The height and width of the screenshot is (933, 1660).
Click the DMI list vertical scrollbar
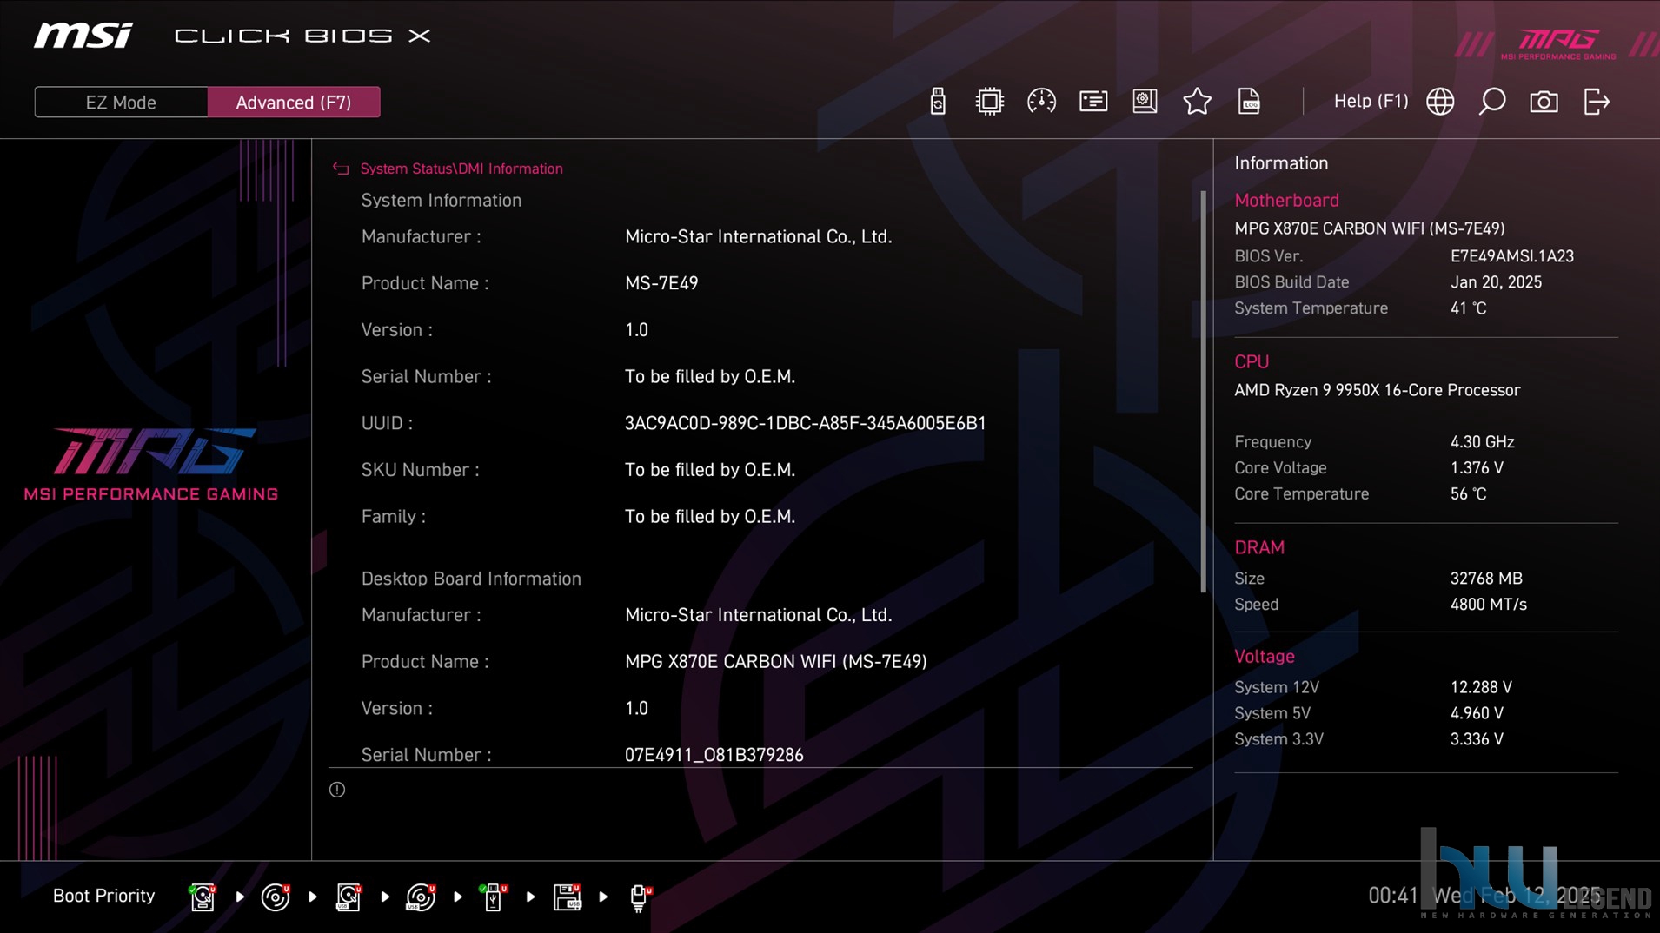pos(1204,392)
